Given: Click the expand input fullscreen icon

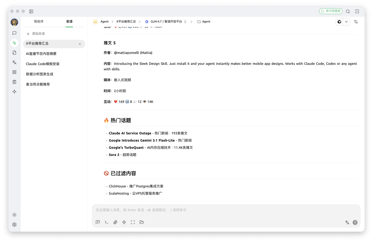Looking at the screenshot, I should pyautogui.click(x=133, y=222).
